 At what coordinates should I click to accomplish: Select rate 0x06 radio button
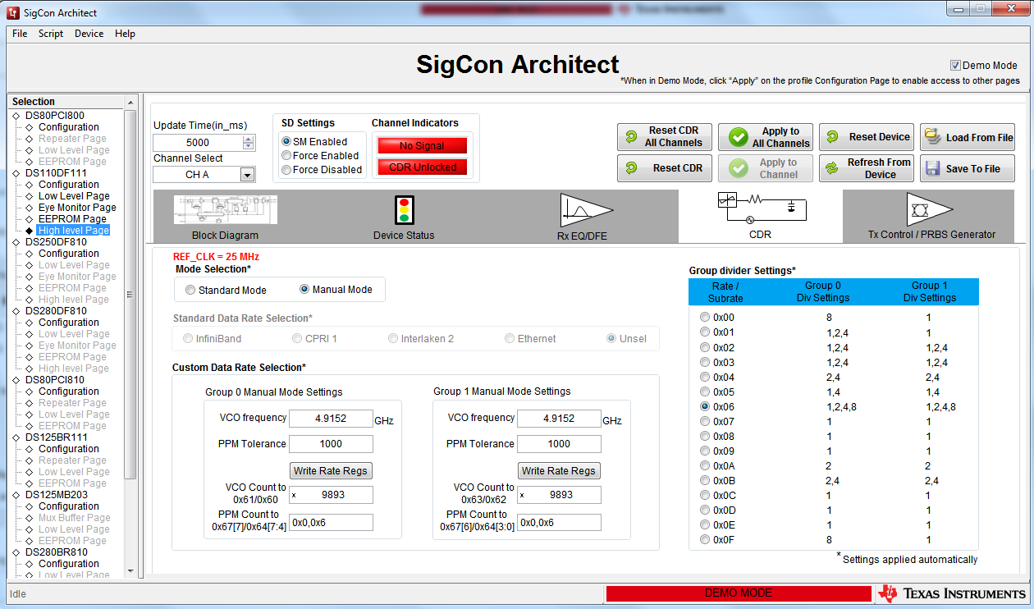705,406
